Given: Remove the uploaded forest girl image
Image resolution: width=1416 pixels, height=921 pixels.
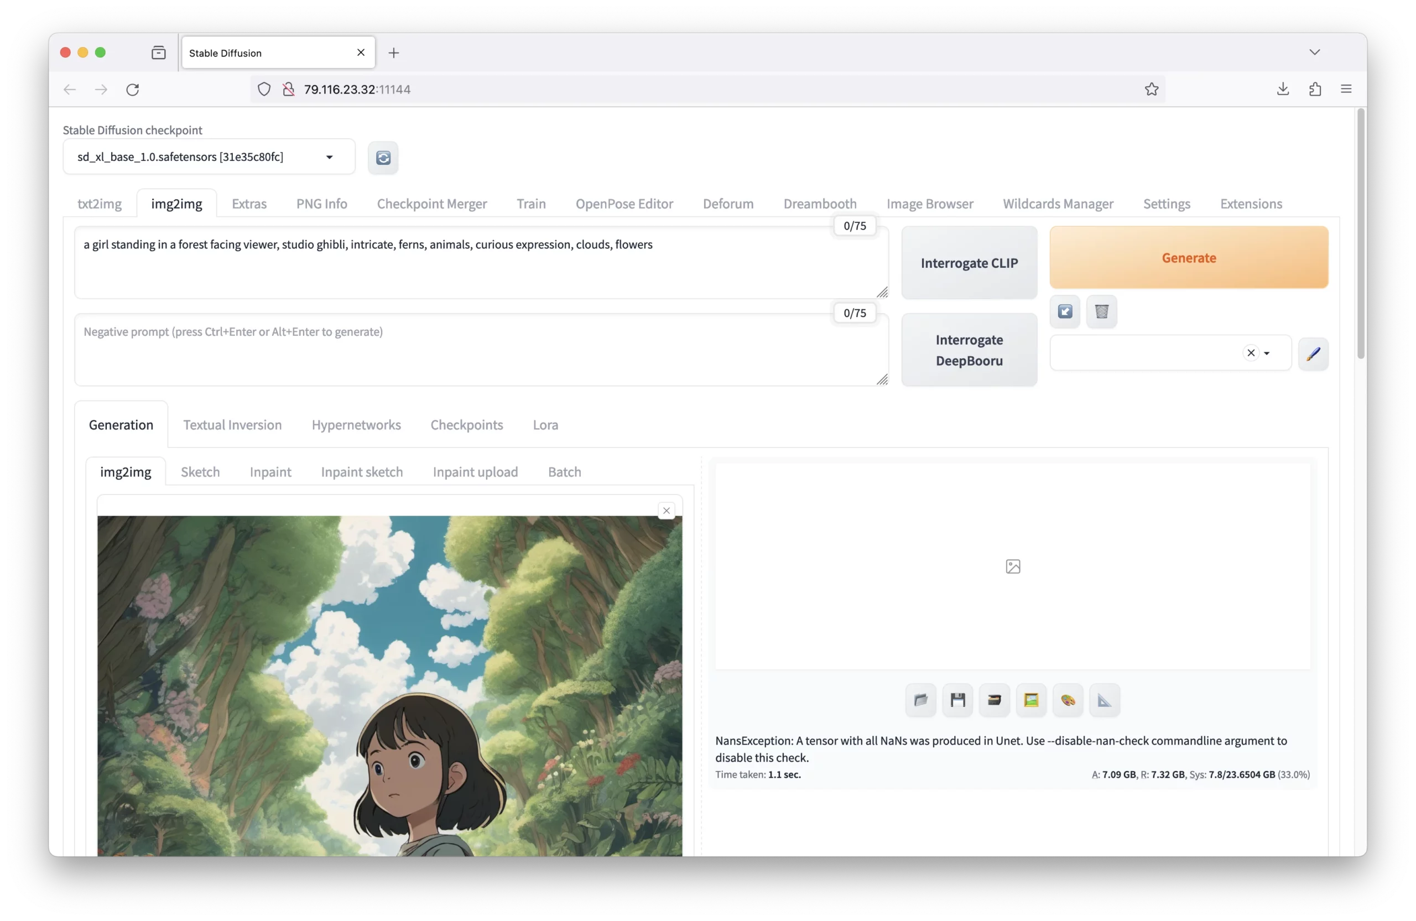Looking at the screenshot, I should (667, 511).
